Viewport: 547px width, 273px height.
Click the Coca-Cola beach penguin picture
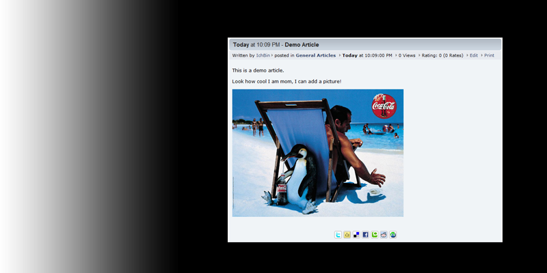[318, 153]
